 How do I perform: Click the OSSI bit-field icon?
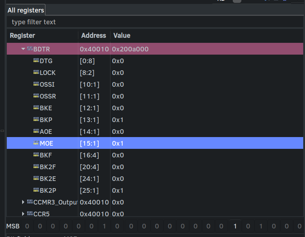click(x=36, y=84)
